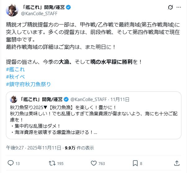Bookmark this post

[135, 163]
